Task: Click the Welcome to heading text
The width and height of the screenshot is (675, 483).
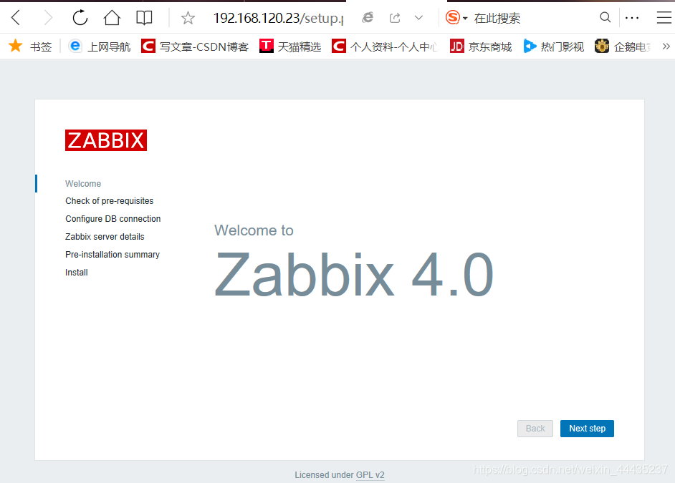Action: 254,230
